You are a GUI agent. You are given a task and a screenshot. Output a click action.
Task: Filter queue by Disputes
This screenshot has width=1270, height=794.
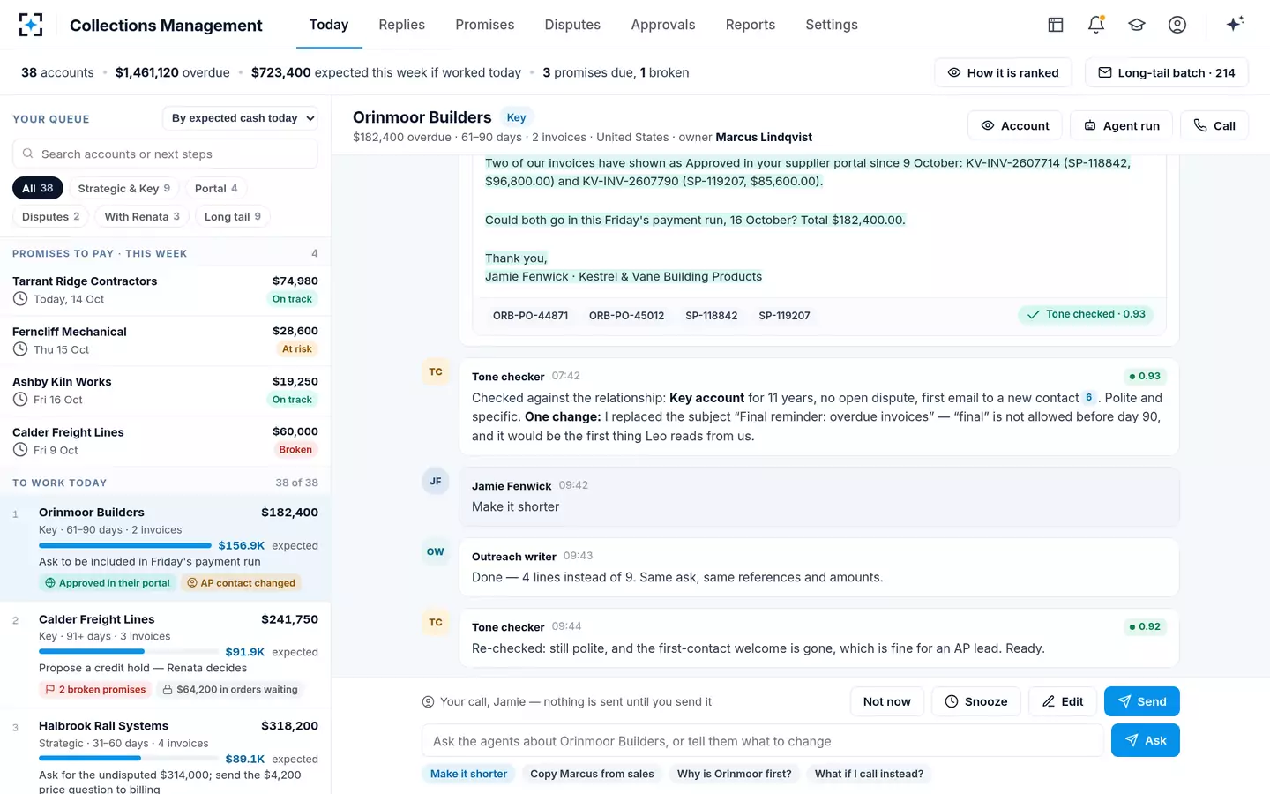click(50, 216)
